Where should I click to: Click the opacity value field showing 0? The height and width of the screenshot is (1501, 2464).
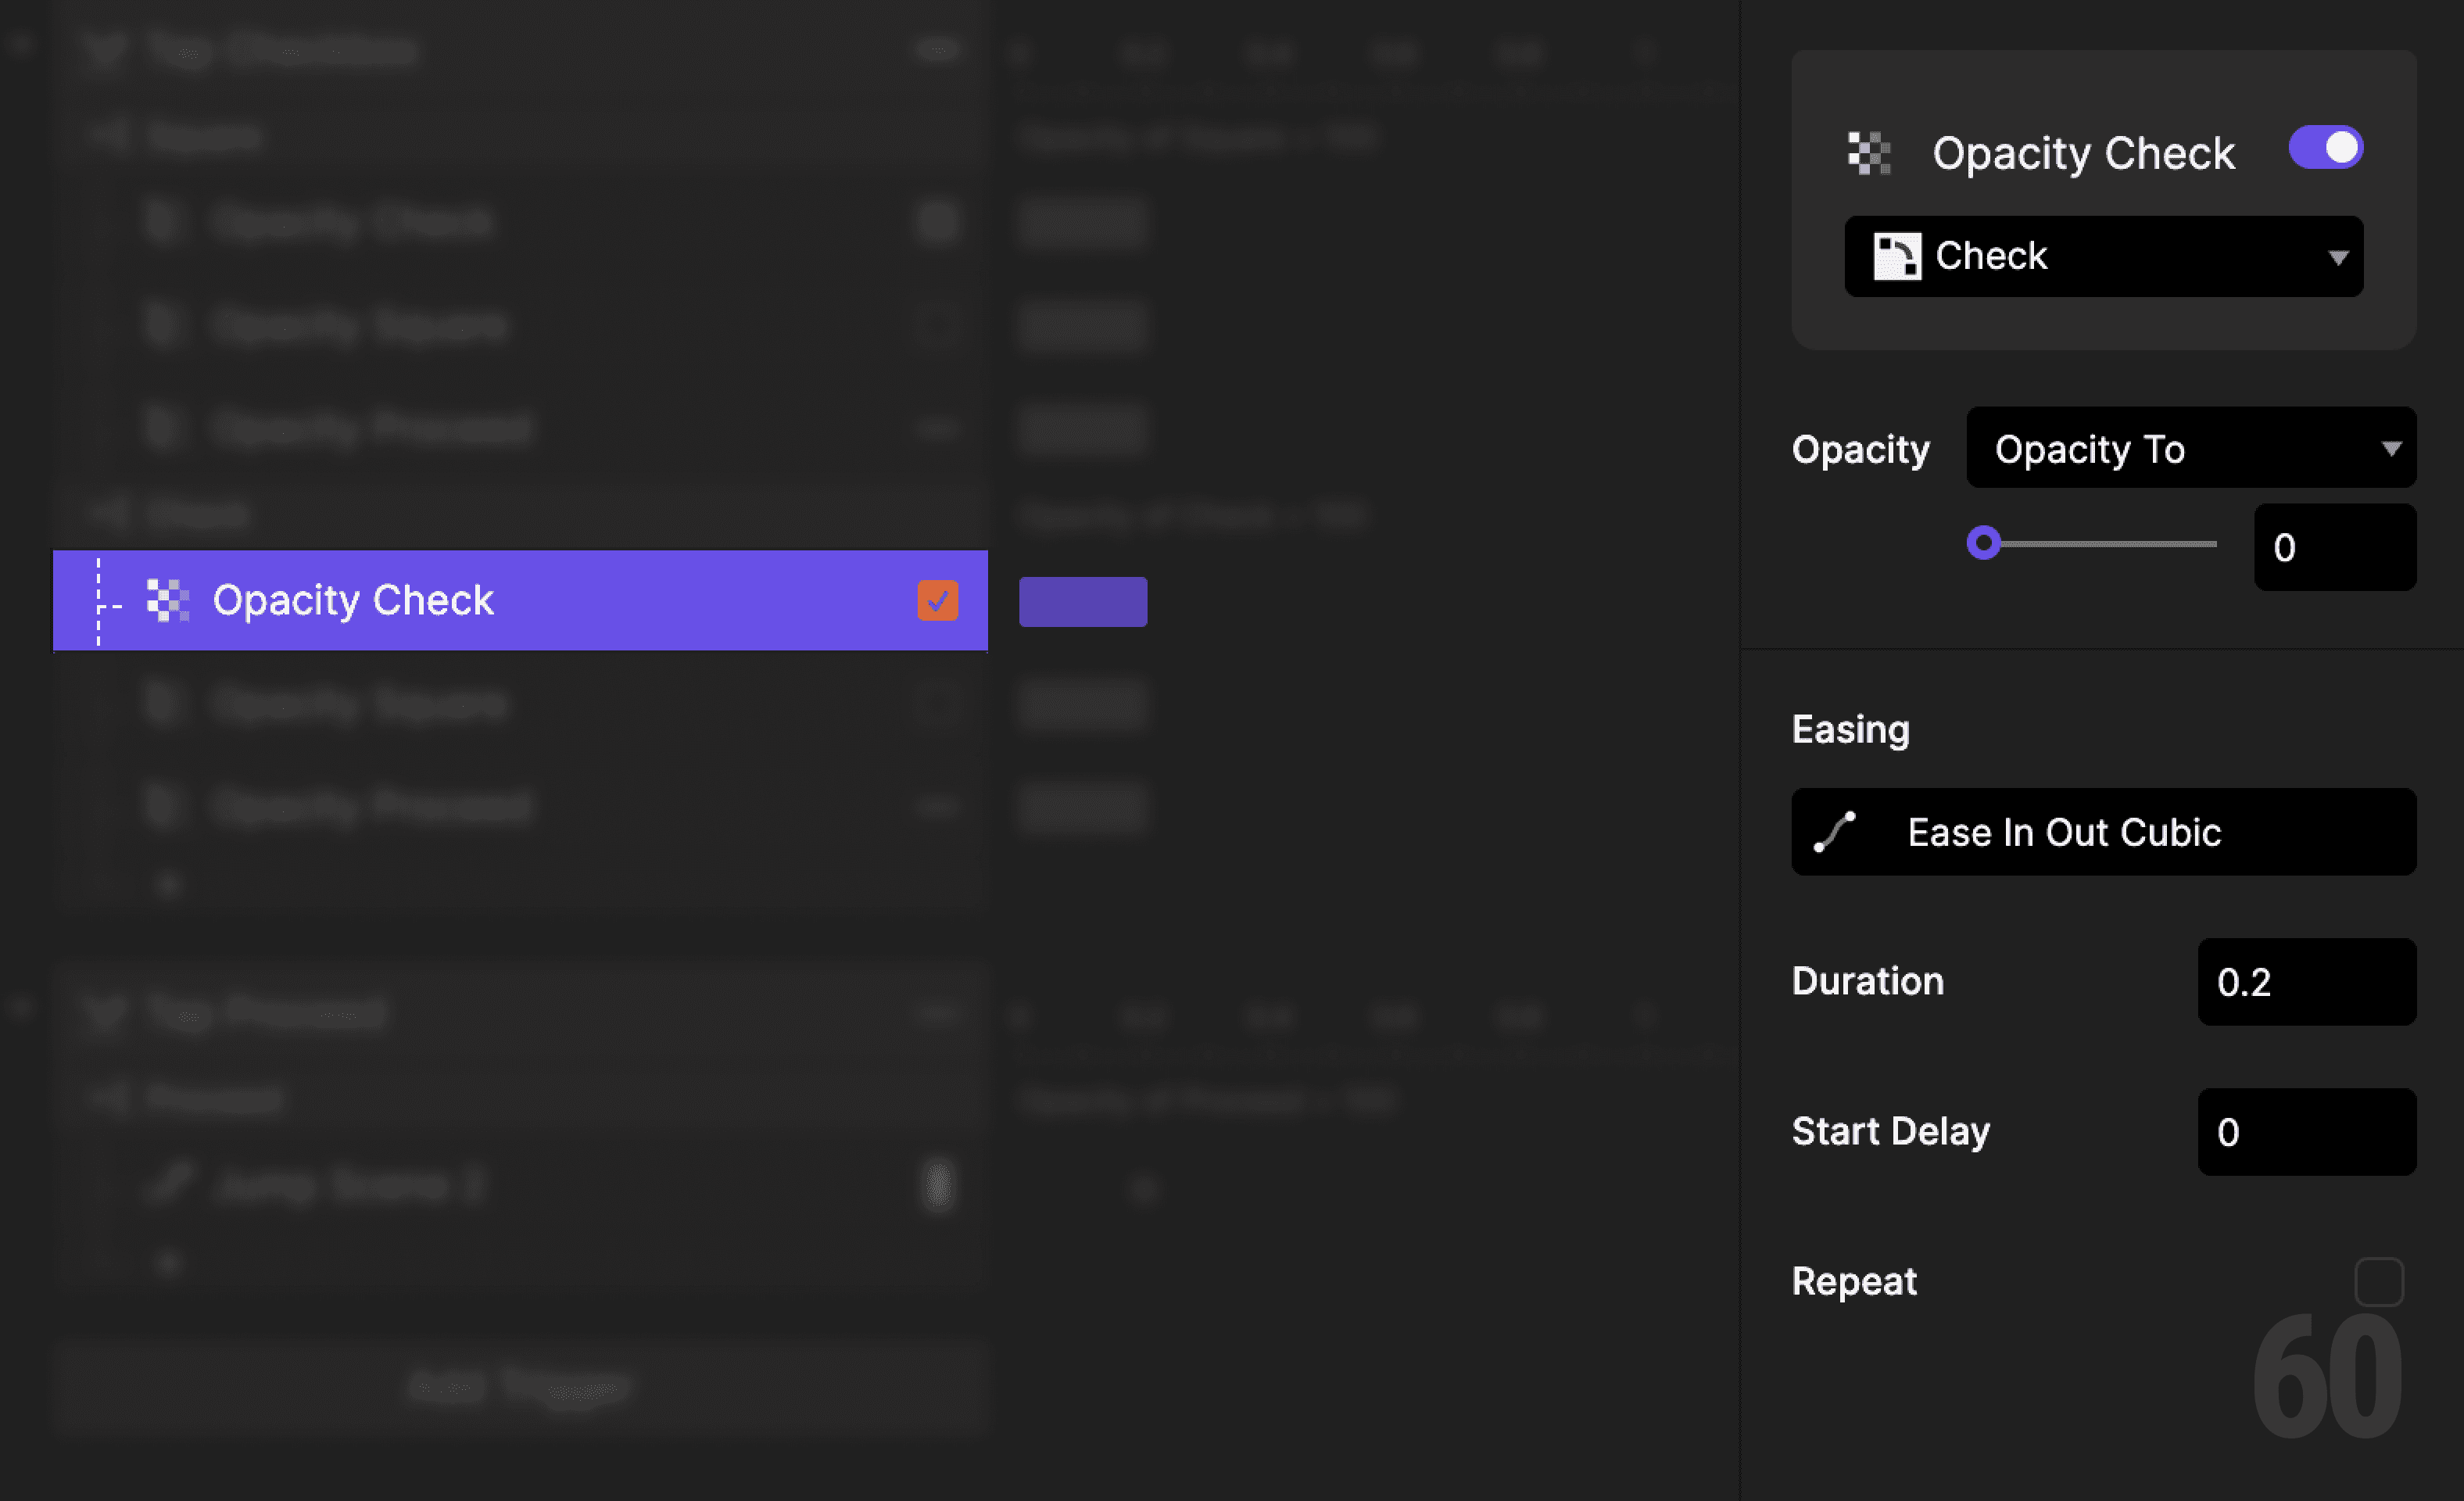2335,547
